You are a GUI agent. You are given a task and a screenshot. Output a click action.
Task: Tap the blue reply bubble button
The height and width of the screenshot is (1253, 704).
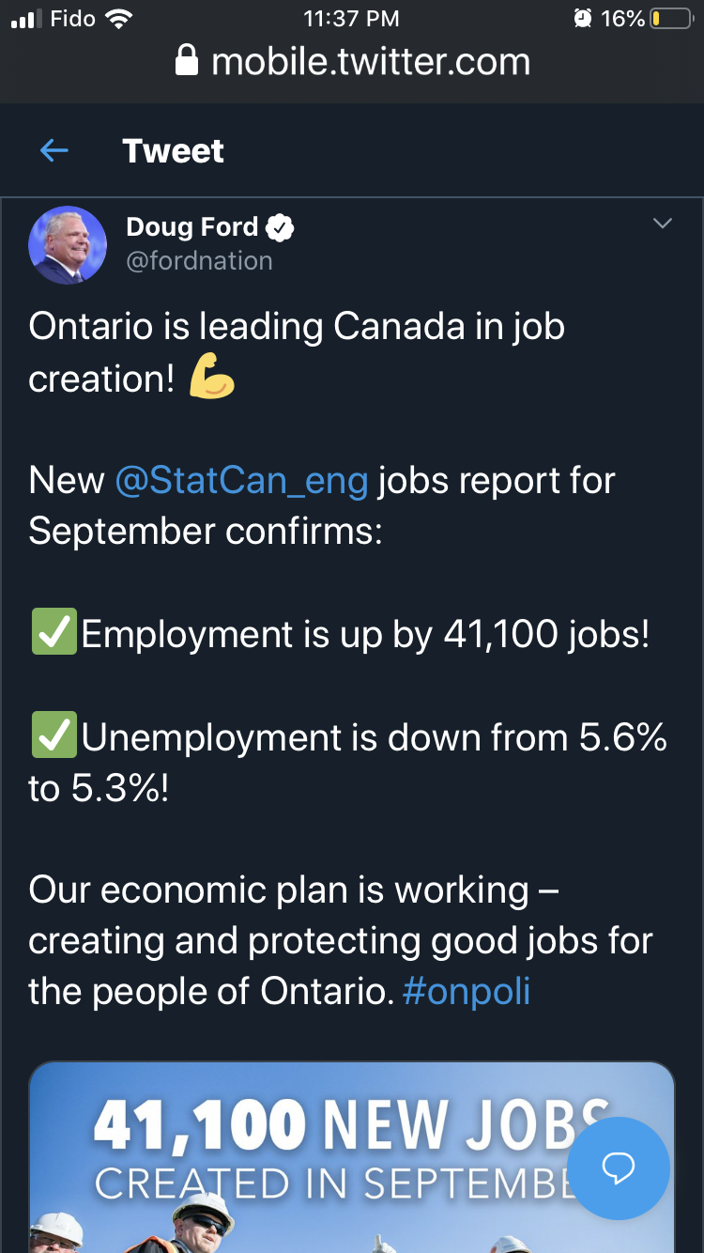619,1168
